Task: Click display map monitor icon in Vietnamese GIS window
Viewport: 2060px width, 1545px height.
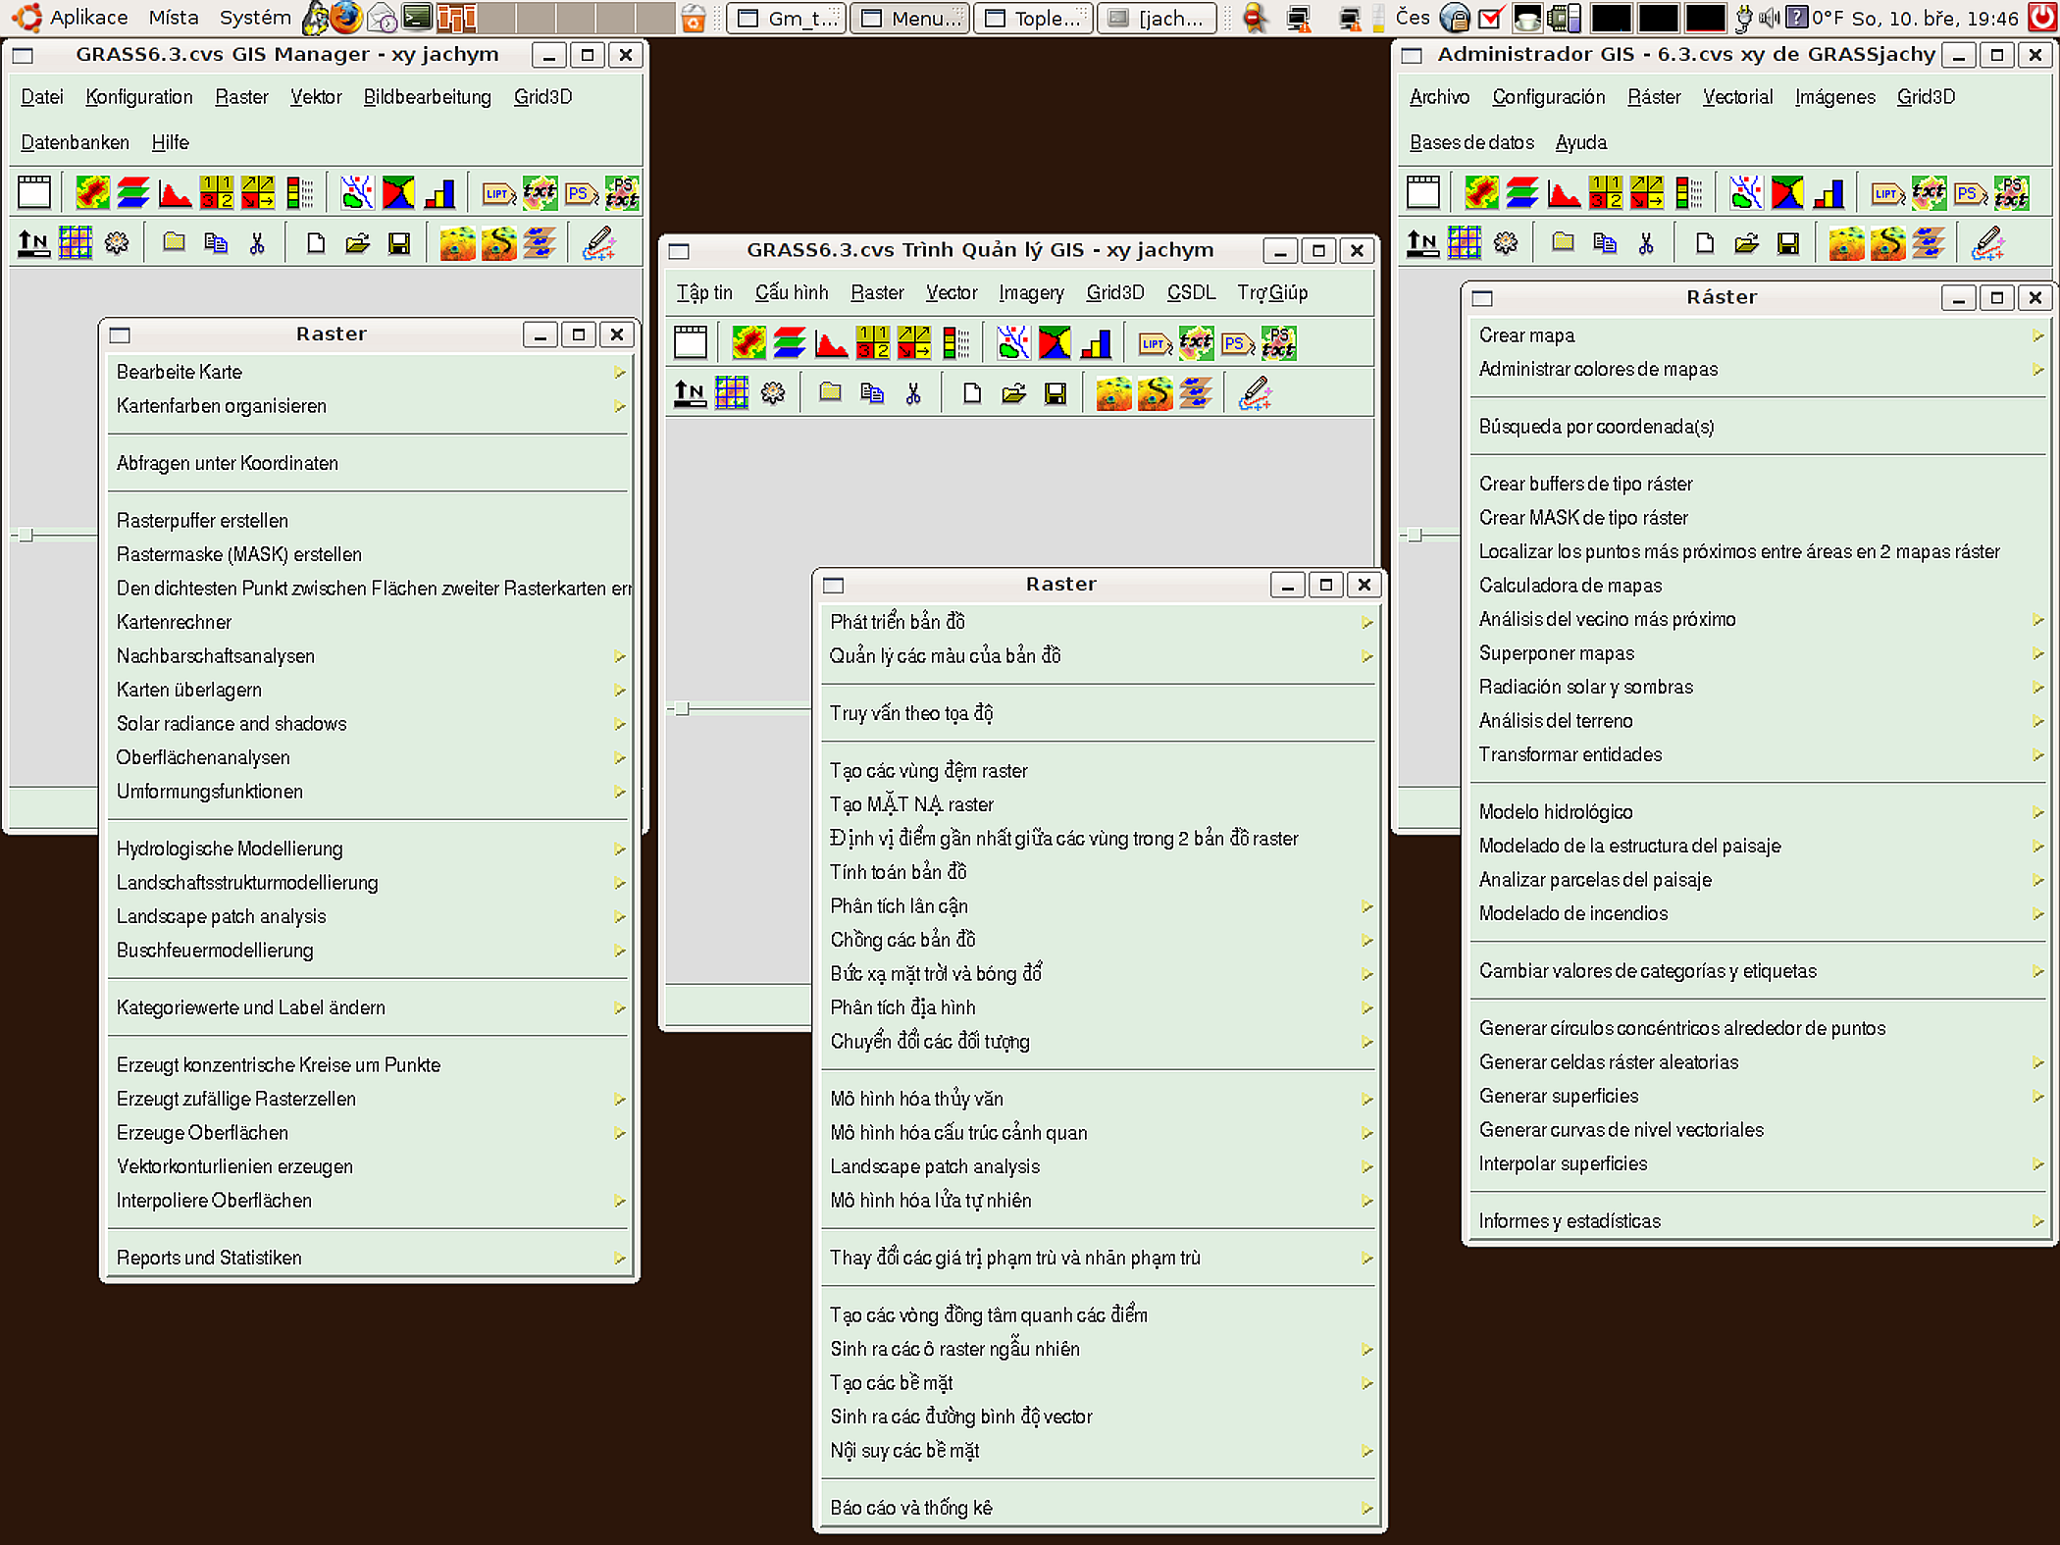Action: point(691,342)
